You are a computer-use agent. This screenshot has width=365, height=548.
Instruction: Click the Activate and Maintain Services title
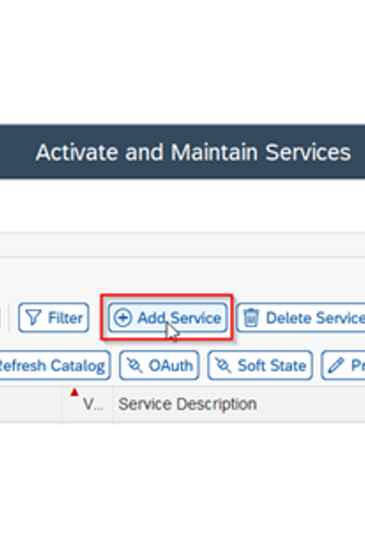point(193,152)
